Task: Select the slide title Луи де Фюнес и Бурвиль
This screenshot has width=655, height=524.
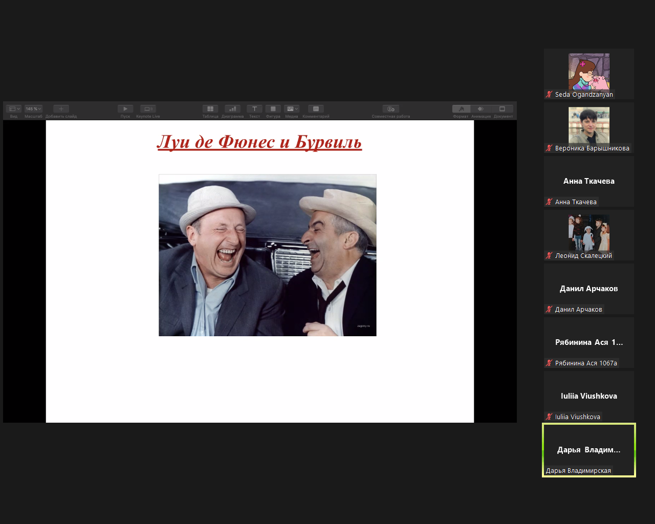Action: [x=259, y=142]
